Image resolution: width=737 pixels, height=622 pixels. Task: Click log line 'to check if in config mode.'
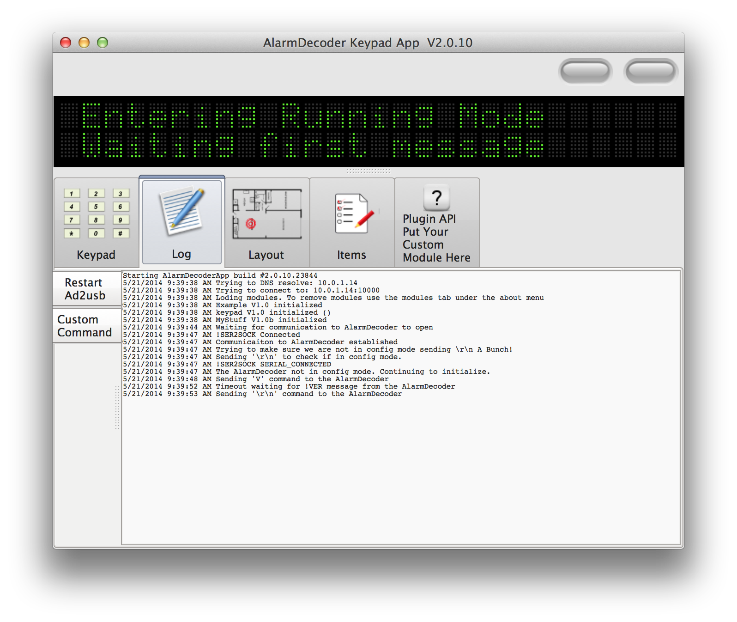262,357
